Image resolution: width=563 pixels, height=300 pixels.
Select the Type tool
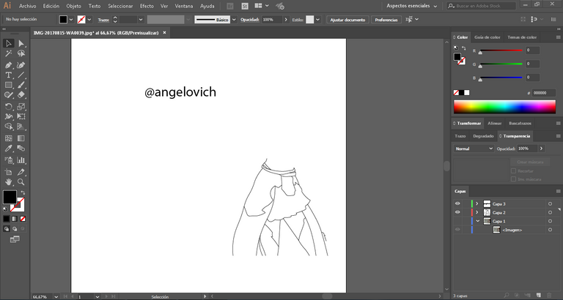coord(9,75)
